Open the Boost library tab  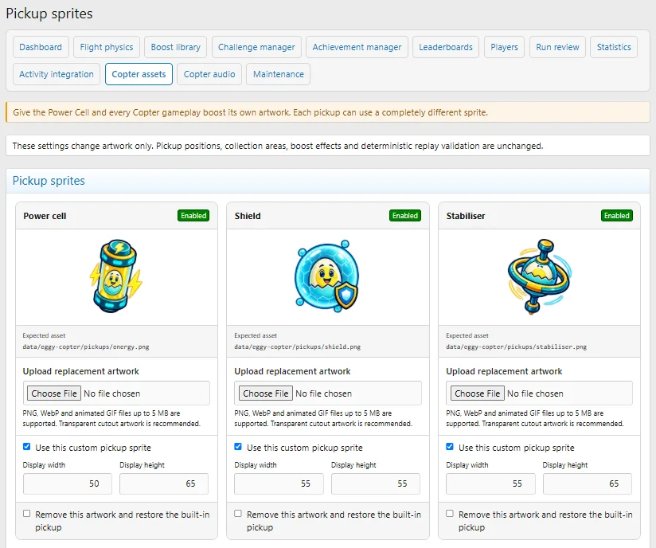[176, 47]
